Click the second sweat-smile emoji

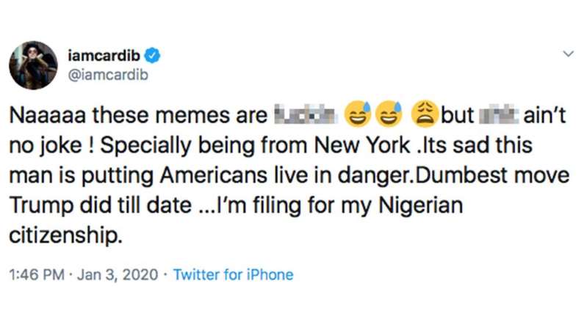pyautogui.click(x=386, y=115)
